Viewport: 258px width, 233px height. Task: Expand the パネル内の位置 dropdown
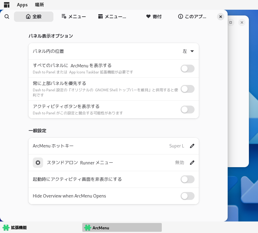188,51
